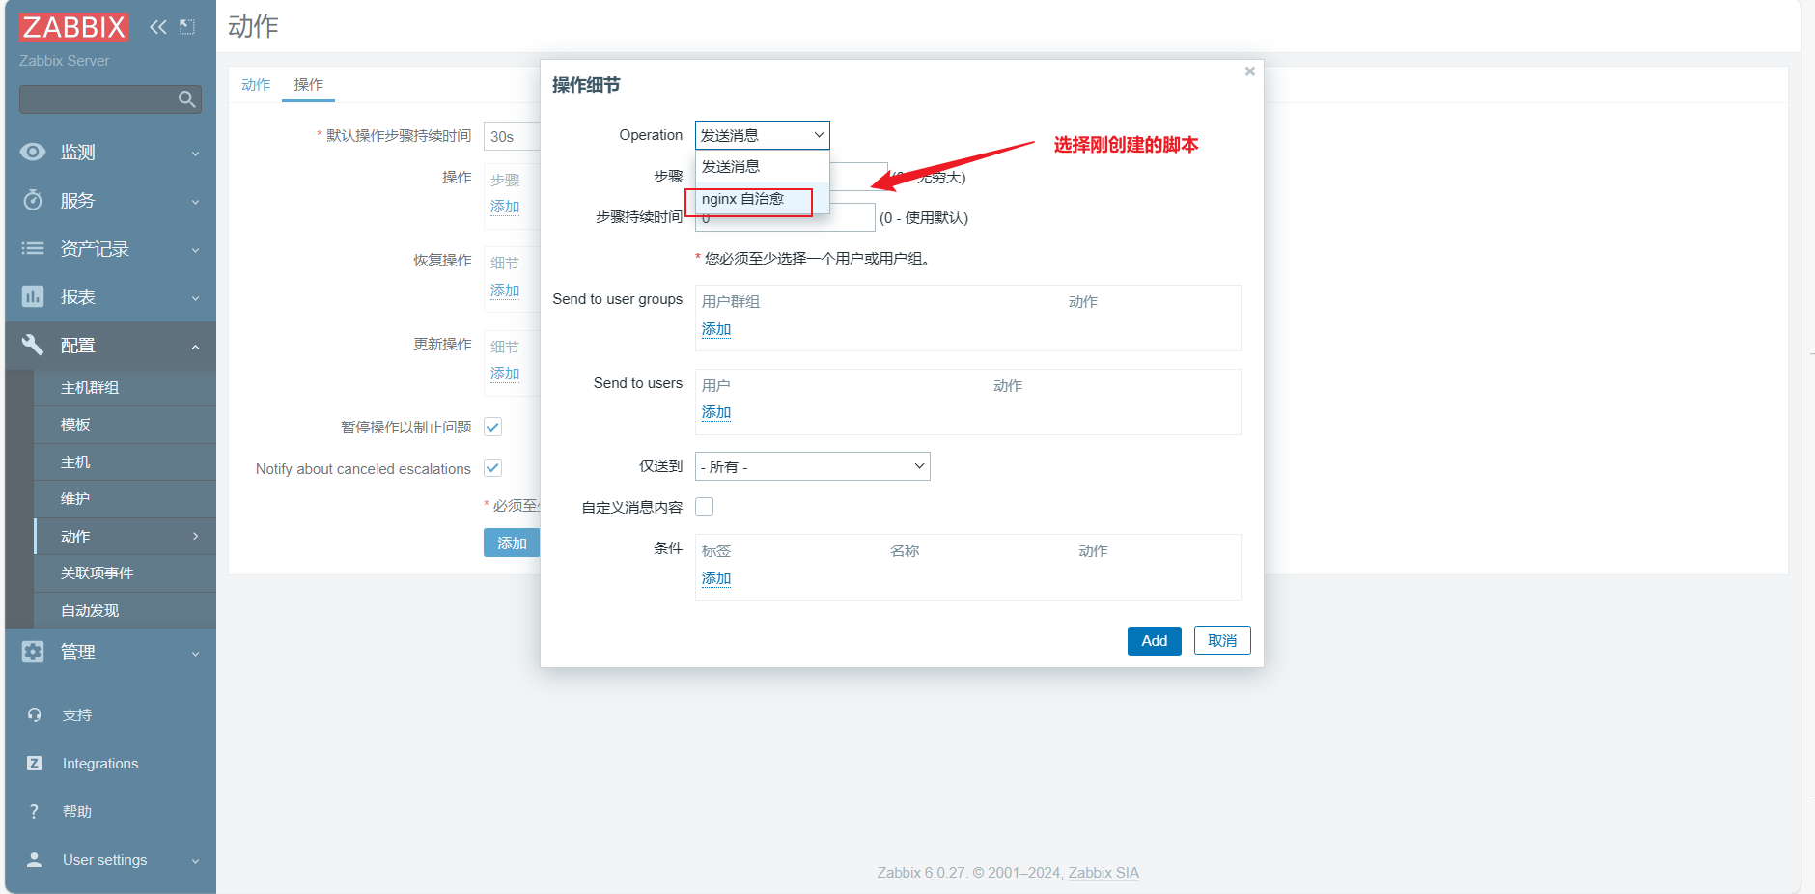1815x894 pixels.
Task: Click User settings person icon
Action: coord(35,860)
